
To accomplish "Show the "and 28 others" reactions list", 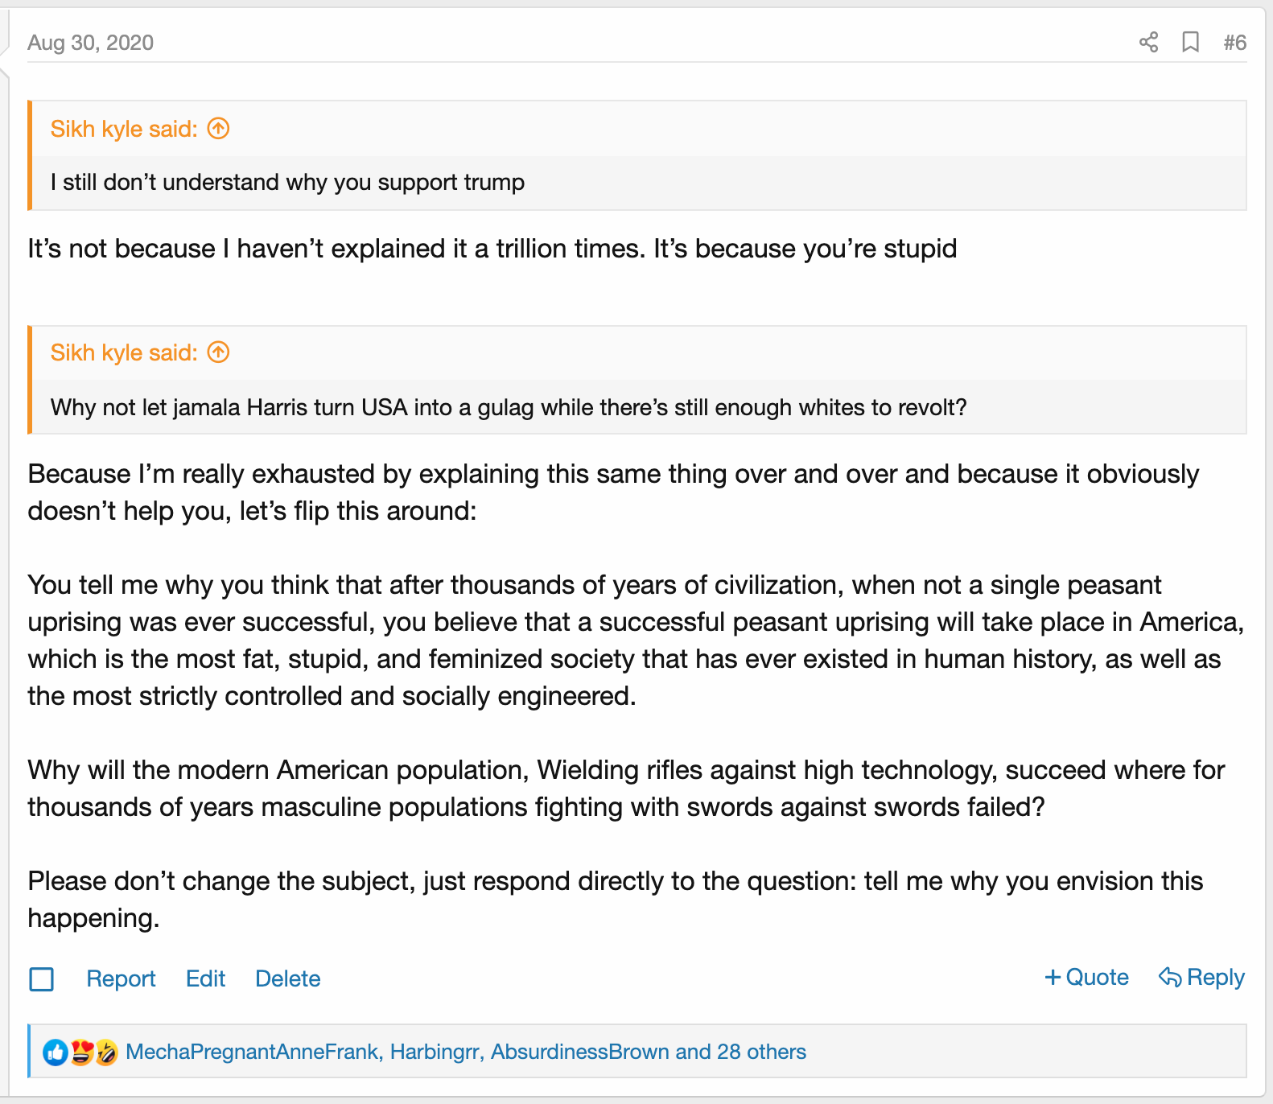I will [x=741, y=1053].
